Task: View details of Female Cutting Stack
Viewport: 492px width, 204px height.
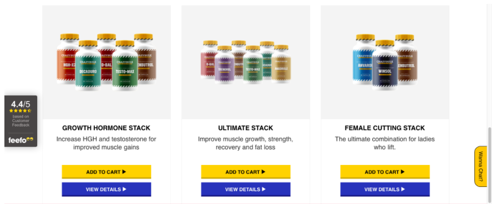Action: 385,189
